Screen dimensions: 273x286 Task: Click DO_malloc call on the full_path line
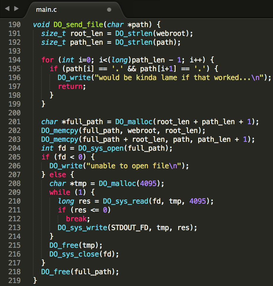[134, 122]
